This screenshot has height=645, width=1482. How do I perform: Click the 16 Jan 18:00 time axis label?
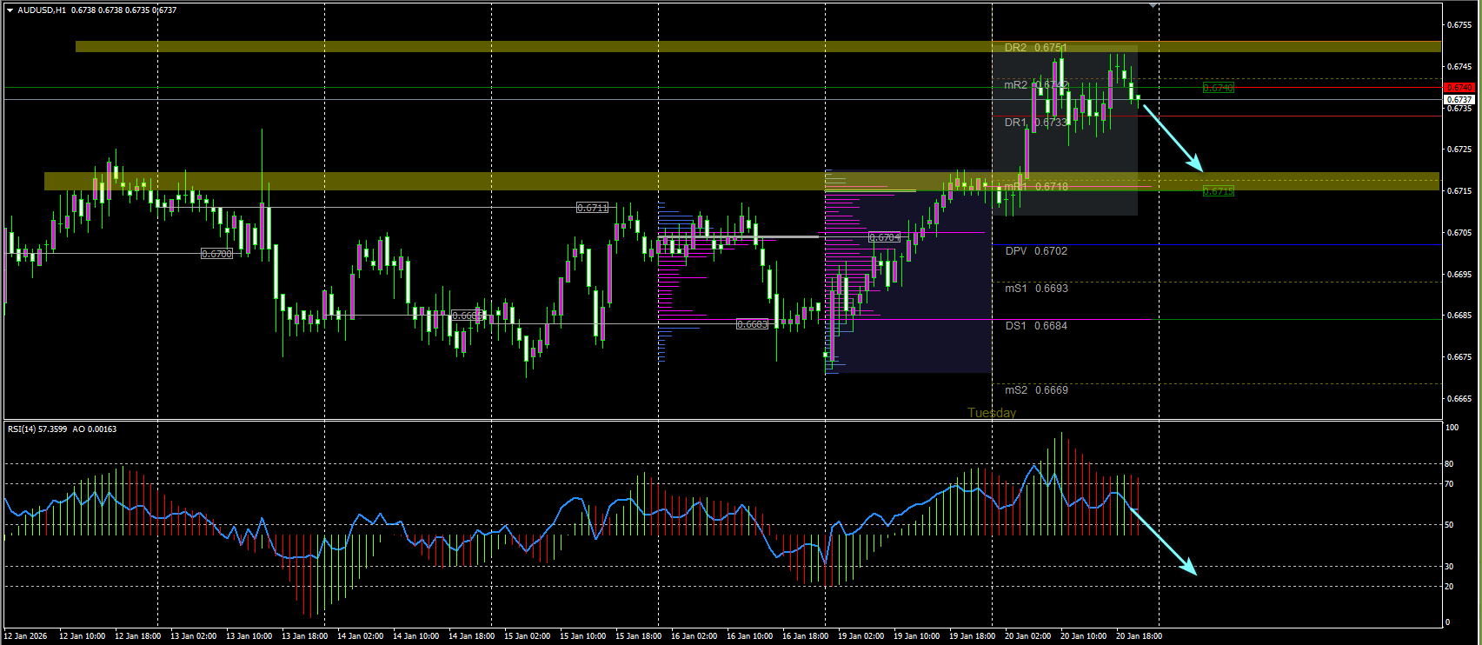click(x=805, y=636)
